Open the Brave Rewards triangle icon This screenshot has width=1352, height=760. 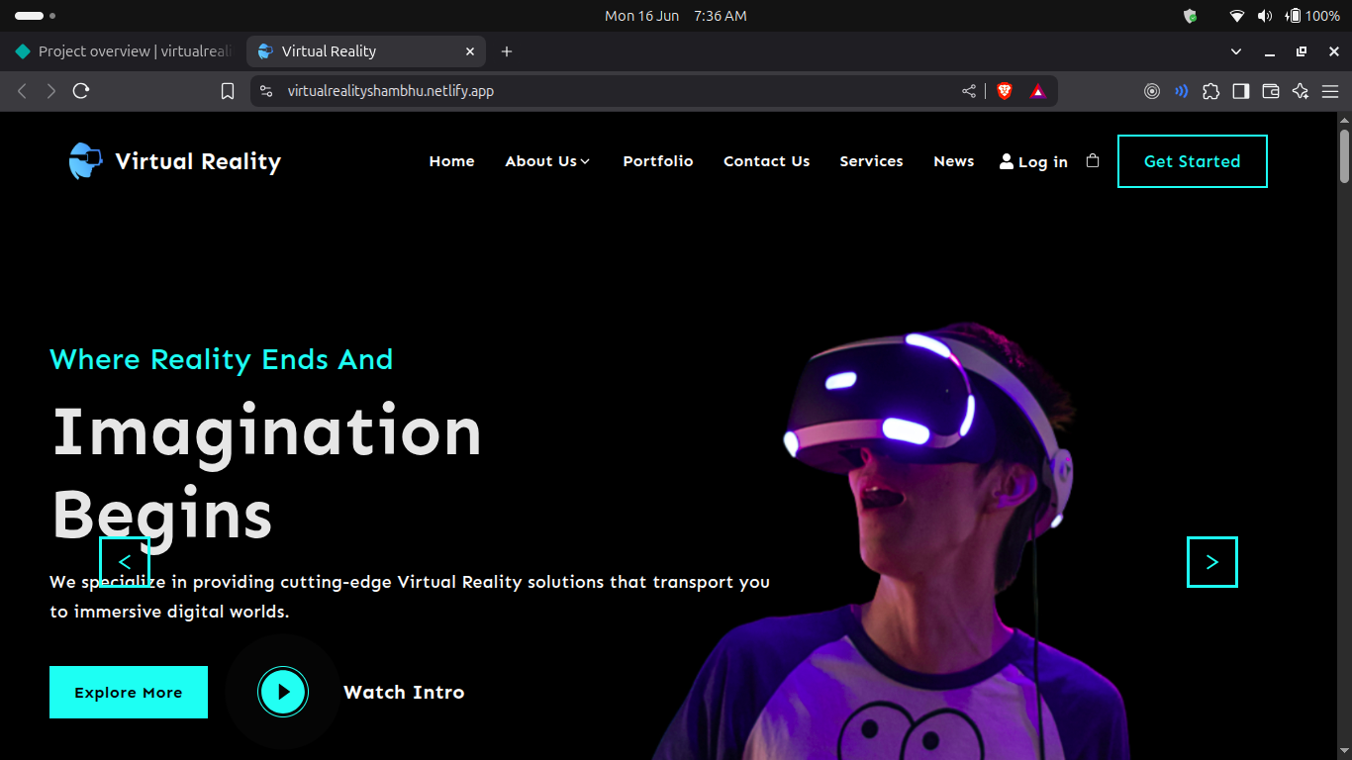pyautogui.click(x=1037, y=90)
